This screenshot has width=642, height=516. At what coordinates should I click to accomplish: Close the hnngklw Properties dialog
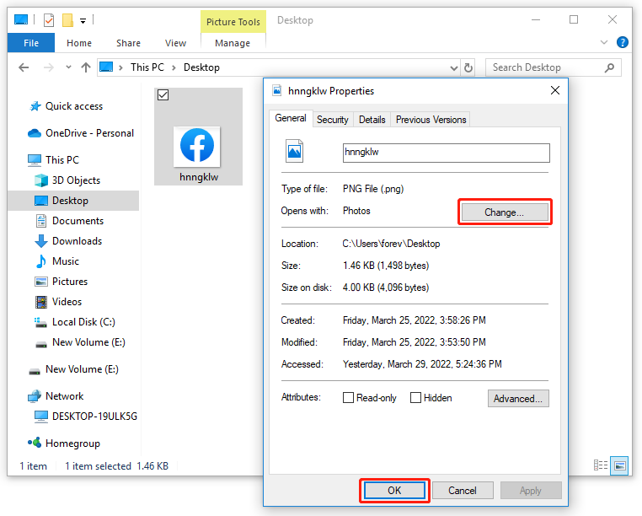(554, 90)
